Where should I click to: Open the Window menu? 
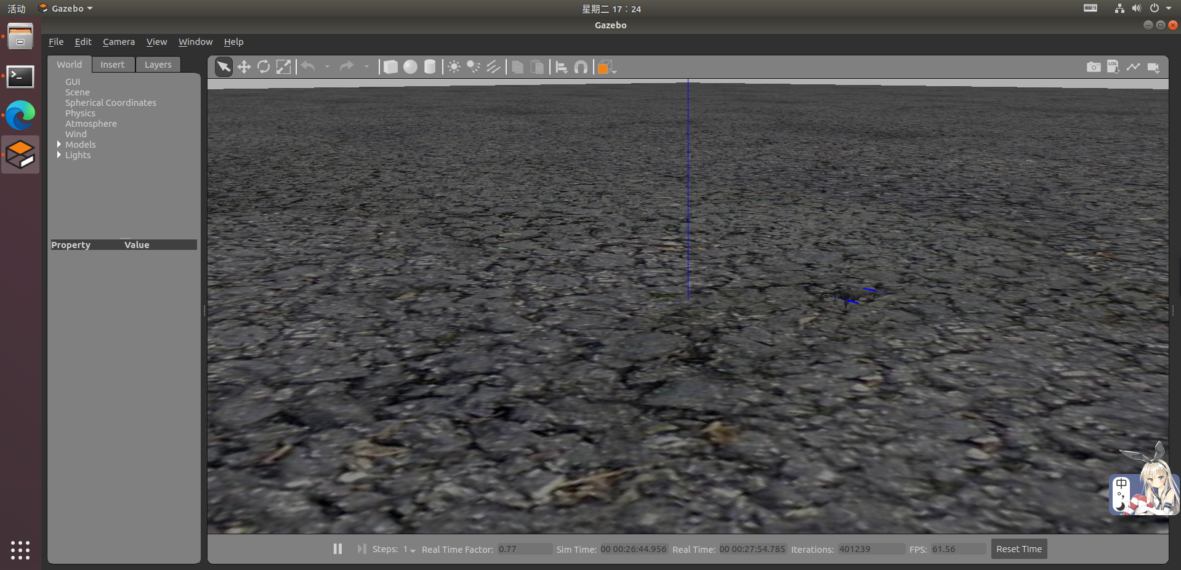pos(195,42)
